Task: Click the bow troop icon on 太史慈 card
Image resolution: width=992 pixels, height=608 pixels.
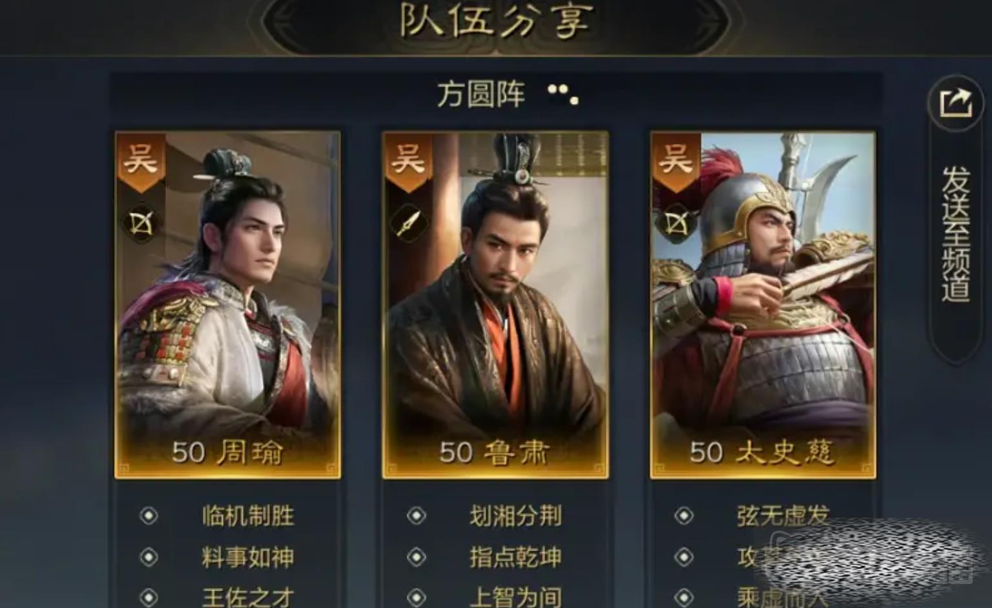Action: (x=676, y=223)
